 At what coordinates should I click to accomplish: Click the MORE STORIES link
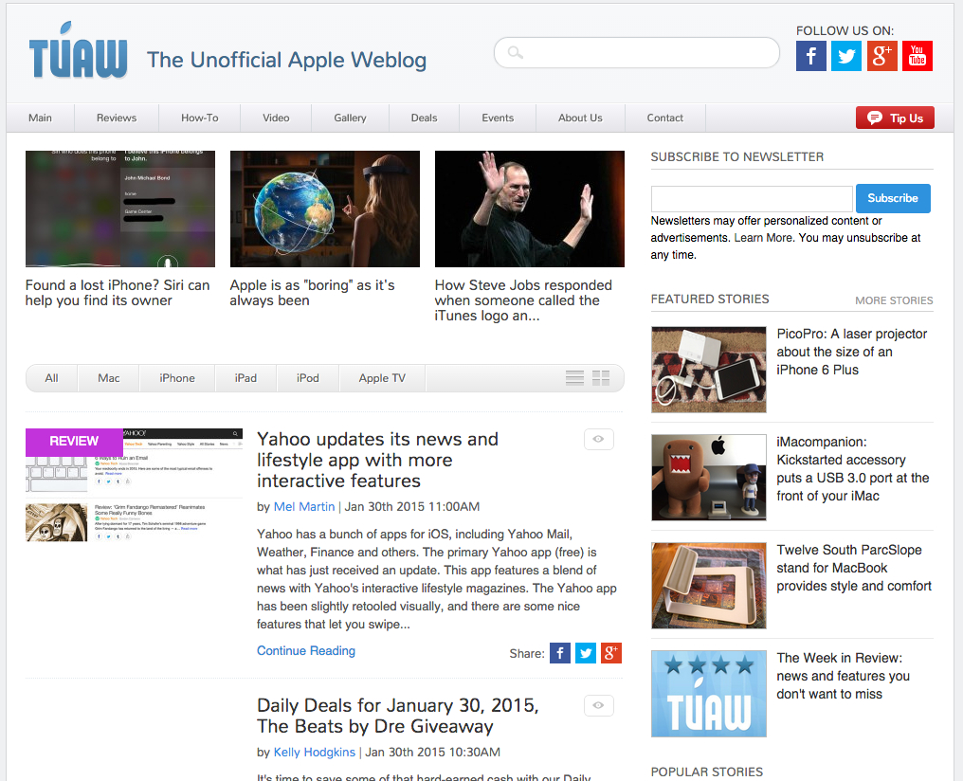click(894, 300)
